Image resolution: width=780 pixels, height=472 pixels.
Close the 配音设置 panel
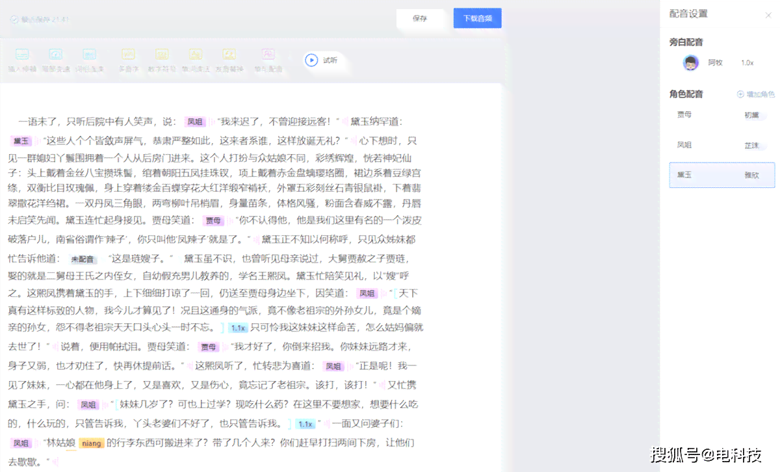[768, 14]
